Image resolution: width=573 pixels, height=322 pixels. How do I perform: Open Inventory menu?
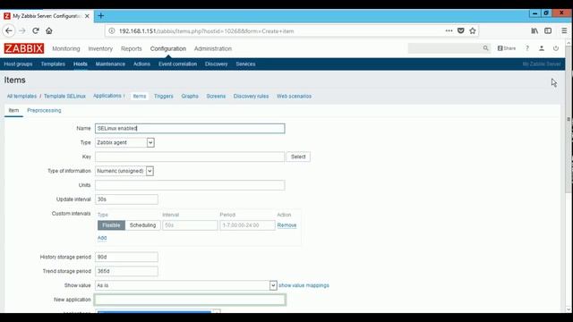pos(100,48)
